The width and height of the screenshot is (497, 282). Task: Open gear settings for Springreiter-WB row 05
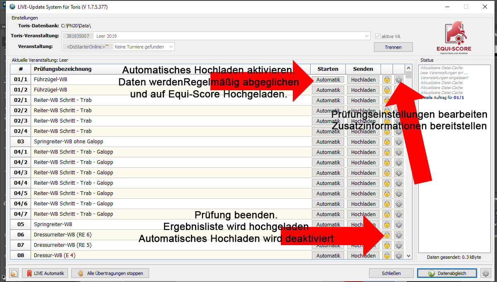pyautogui.click(x=399, y=224)
